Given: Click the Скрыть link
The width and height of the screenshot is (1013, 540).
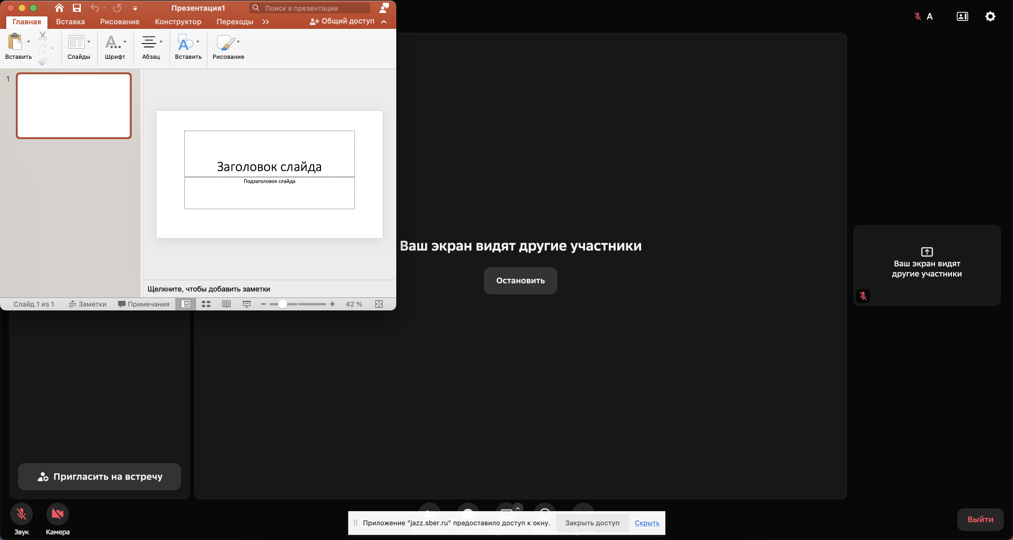Looking at the screenshot, I should click(x=647, y=523).
